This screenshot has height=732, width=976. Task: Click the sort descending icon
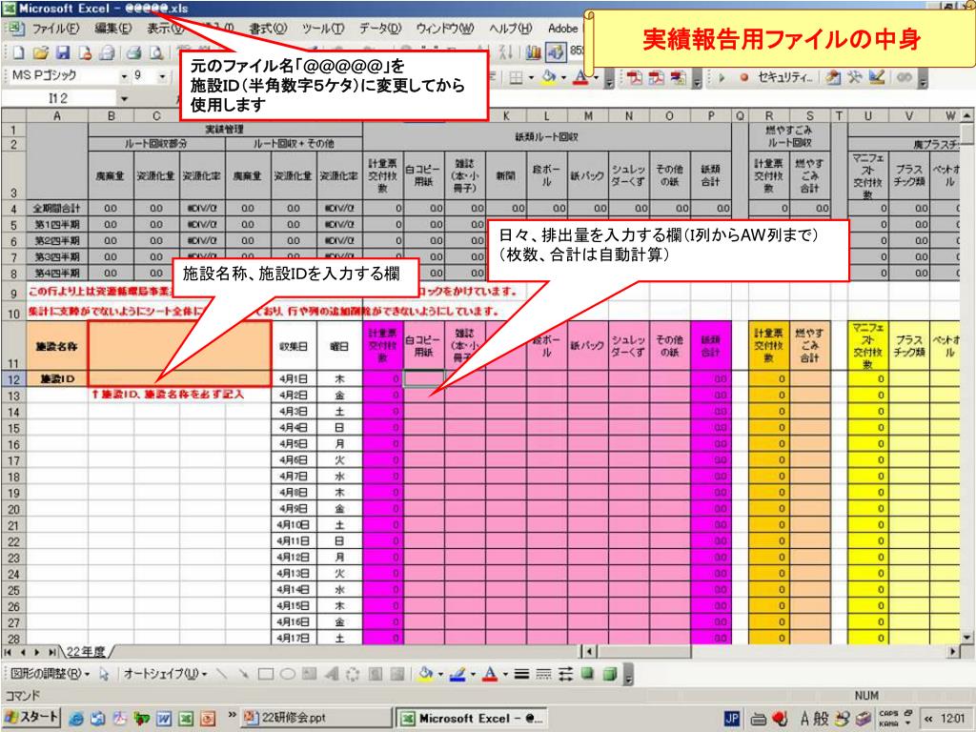(x=505, y=52)
